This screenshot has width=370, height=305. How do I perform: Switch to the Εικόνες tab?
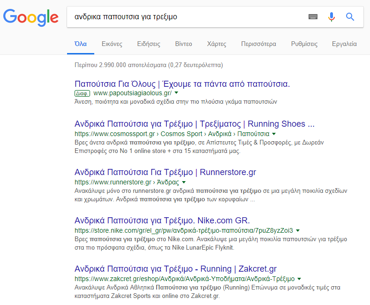[x=112, y=44]
